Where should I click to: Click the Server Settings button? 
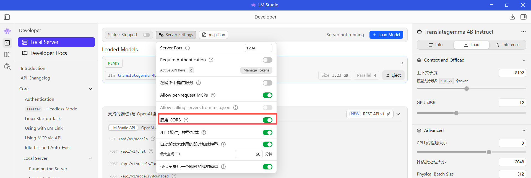[x=176, y=35]
